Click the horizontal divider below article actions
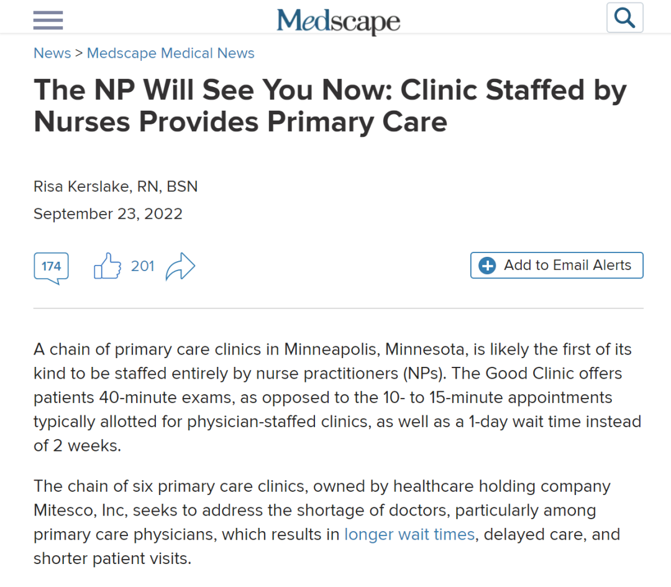The image size is (671, 587). (338, 308)
